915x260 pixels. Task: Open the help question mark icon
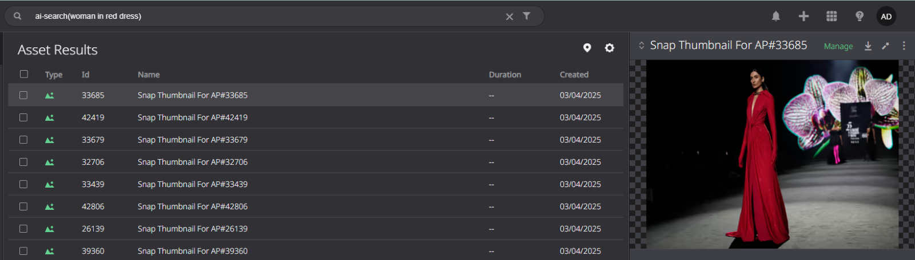click(x=859, y=16)
